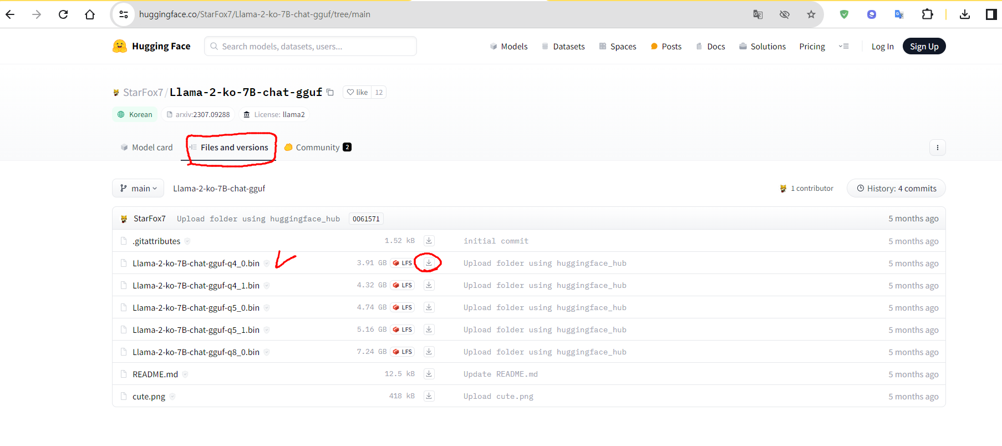Navigate to Models in top menu

click(x=508, y=47)
